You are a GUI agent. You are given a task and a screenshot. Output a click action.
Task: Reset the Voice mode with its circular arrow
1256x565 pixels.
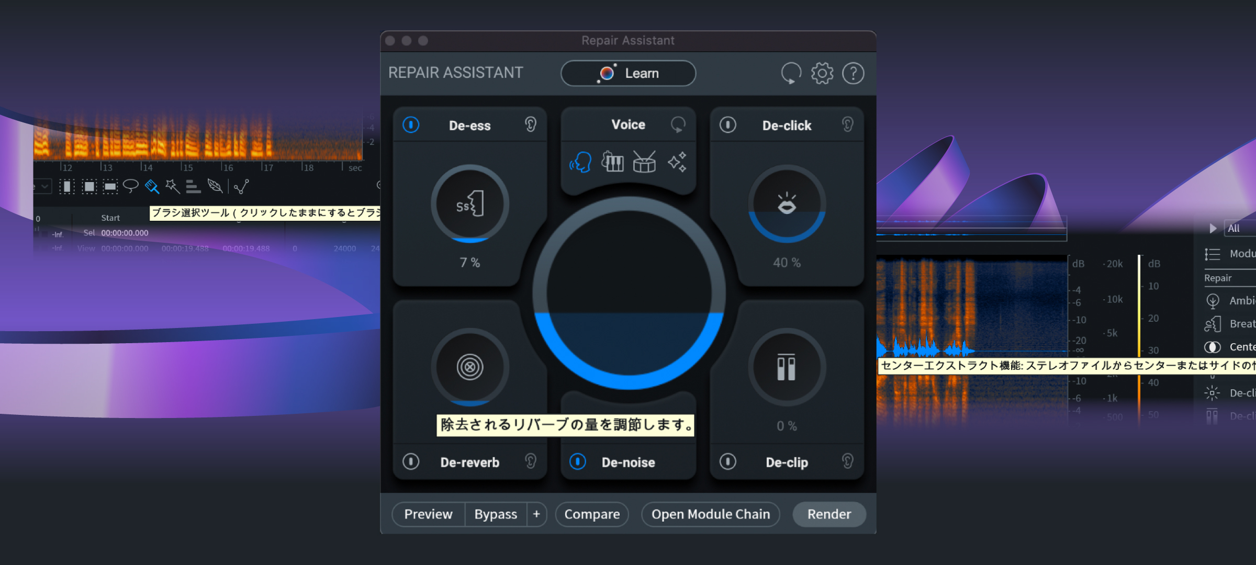(678, 125)
